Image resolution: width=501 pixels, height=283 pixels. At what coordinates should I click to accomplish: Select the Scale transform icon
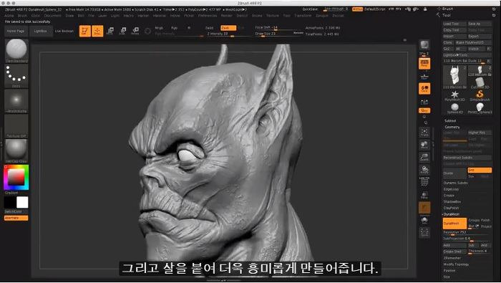point(122,31)
